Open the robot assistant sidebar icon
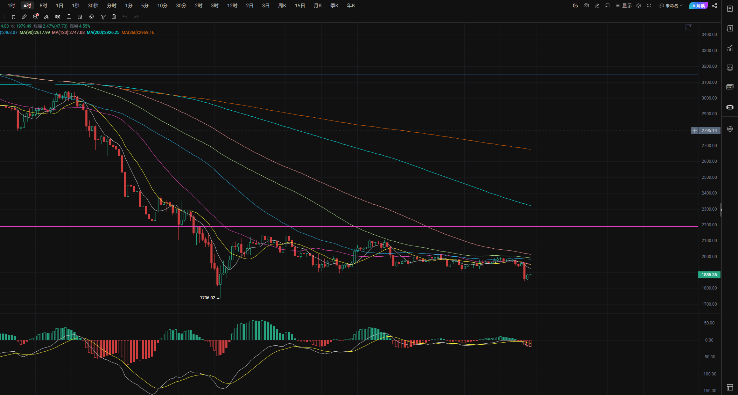 730,107
